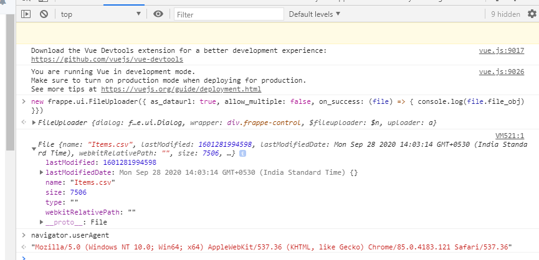Click into the Filter input field
Viewport: 539px width, 260px height.
(229, 14)
